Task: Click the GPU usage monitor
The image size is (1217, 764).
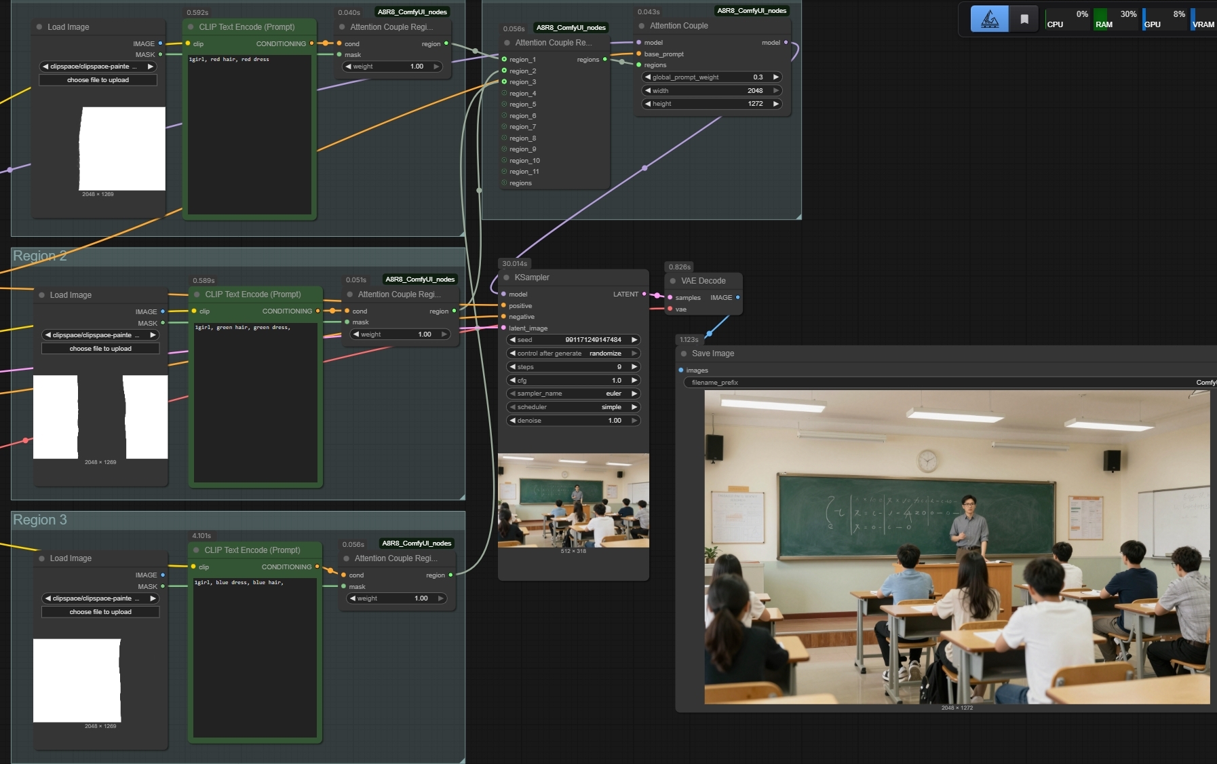Action: pos(1164,19)
